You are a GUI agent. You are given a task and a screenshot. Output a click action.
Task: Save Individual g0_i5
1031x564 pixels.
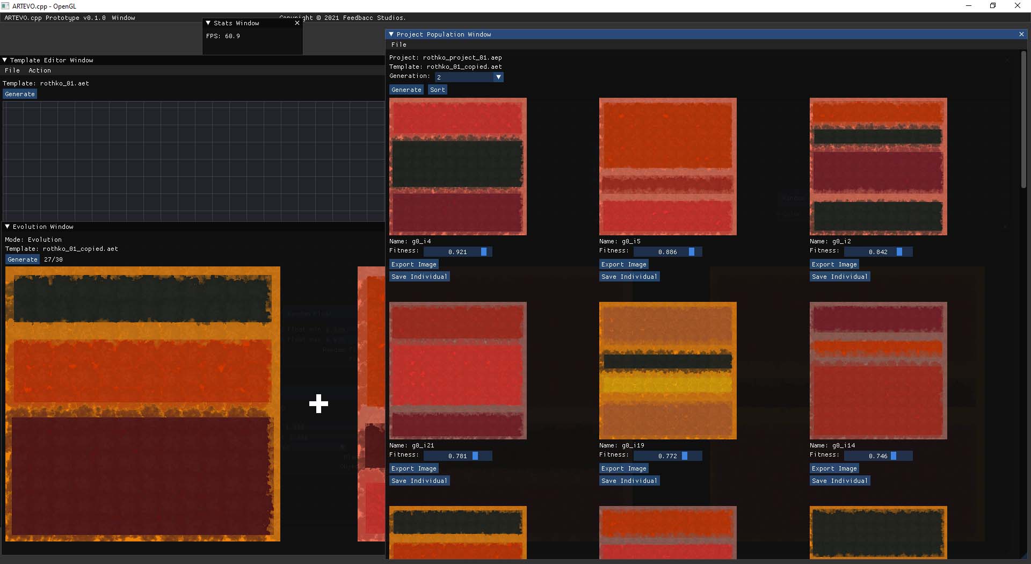629,277
